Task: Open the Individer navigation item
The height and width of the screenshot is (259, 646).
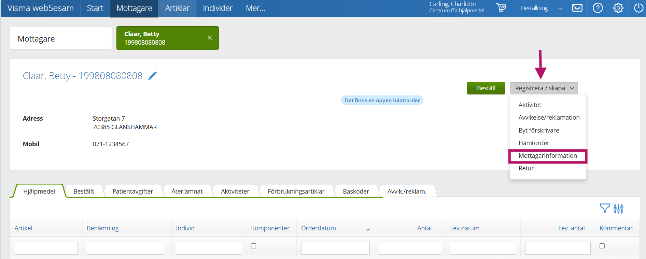Action: coord(217,8)
